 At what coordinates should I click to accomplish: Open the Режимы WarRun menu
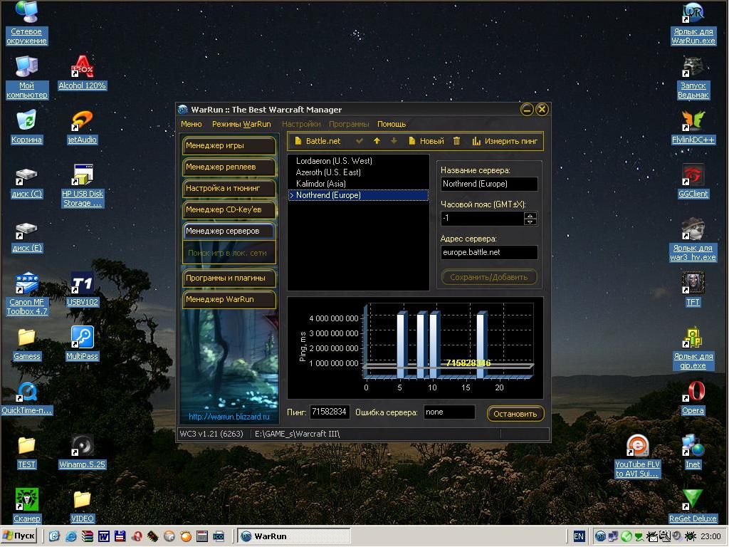pyautogui.click(x=241, y=124)
